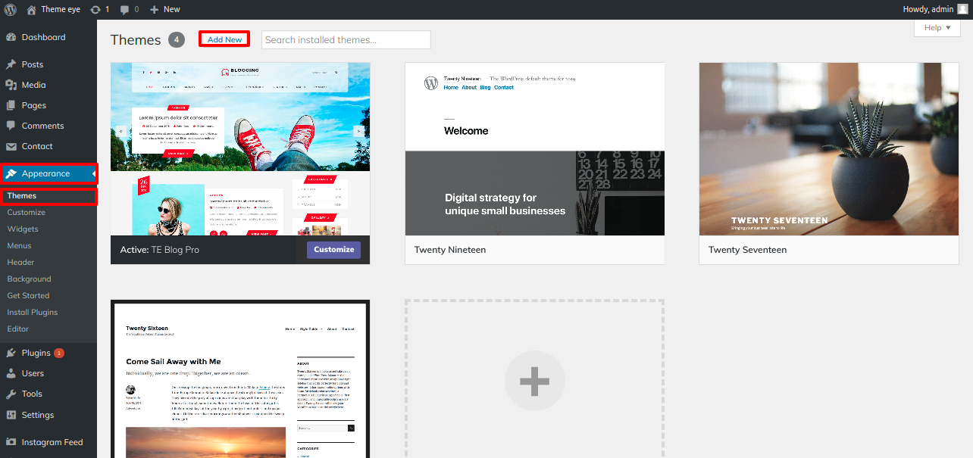
Task: Click the Tools wrench icon
Action: (11, 394)
